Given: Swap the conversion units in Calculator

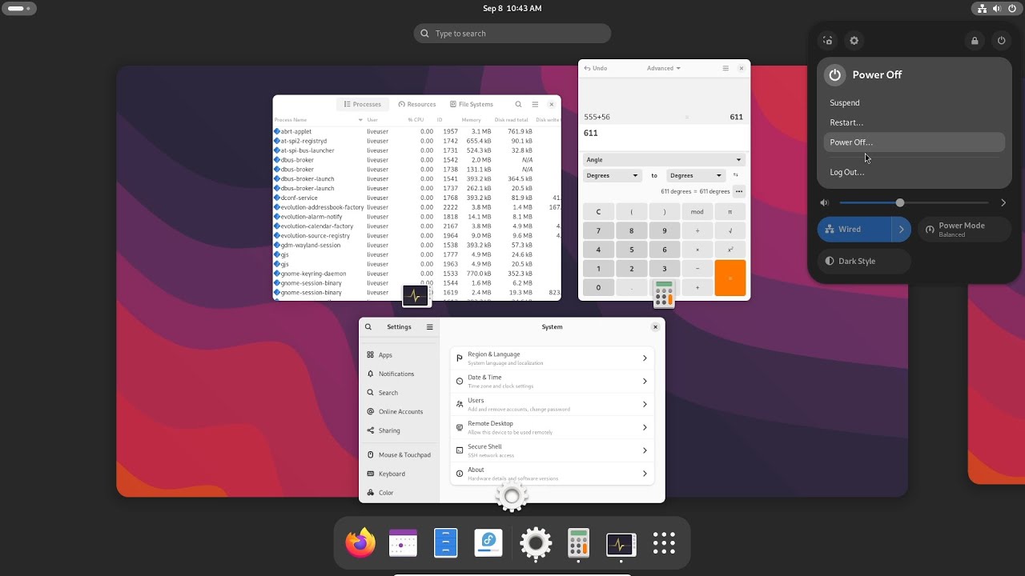Looking at the screenshot, I should tap(736, 175).
